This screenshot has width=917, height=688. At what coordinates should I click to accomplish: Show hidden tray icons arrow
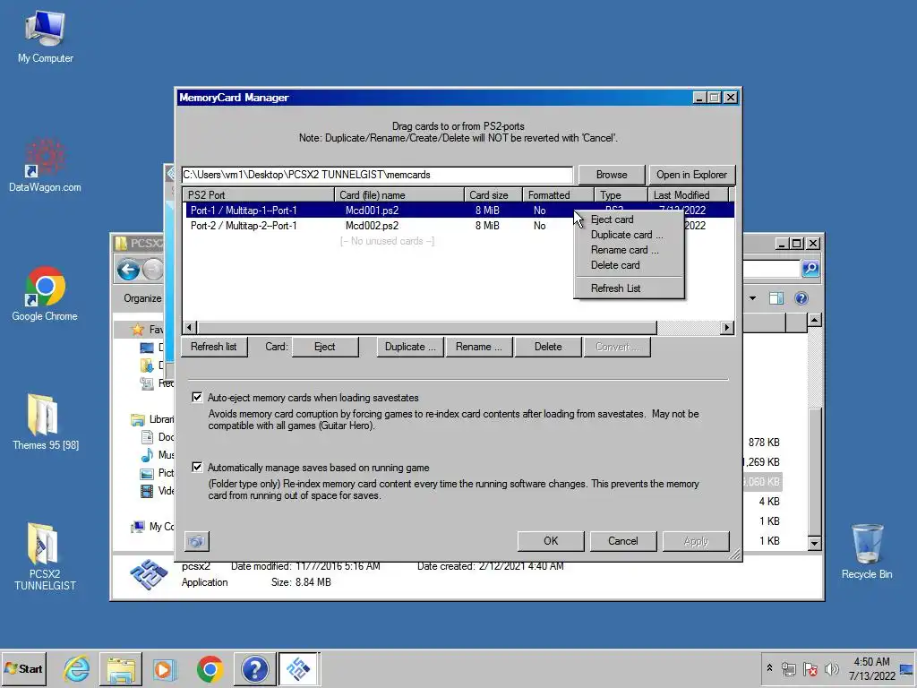pos(769,667)
